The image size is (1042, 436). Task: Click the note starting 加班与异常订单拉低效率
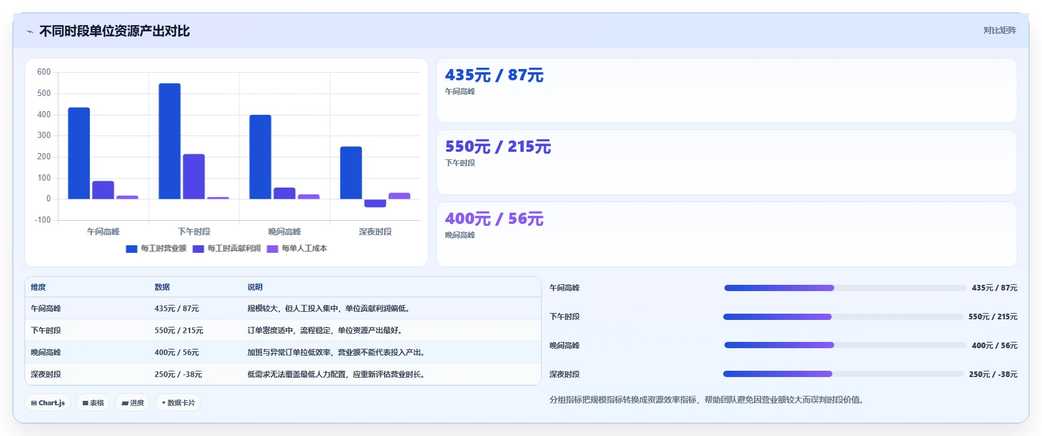pyautogui.click(x=337, y=352)
